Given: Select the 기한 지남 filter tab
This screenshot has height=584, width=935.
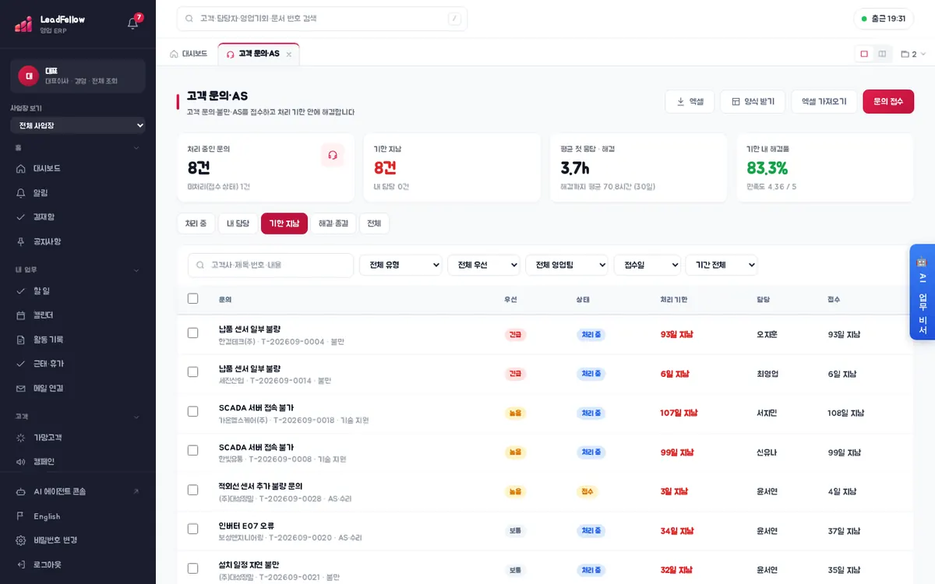Looking at the screenshot, I should 284,223.
